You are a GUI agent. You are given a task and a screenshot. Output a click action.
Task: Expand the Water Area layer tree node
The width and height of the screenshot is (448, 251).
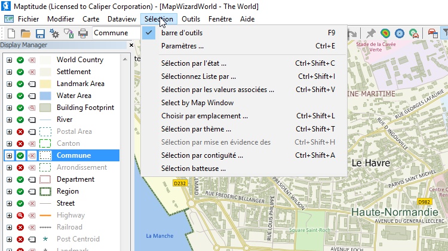[x=9, y=96]
